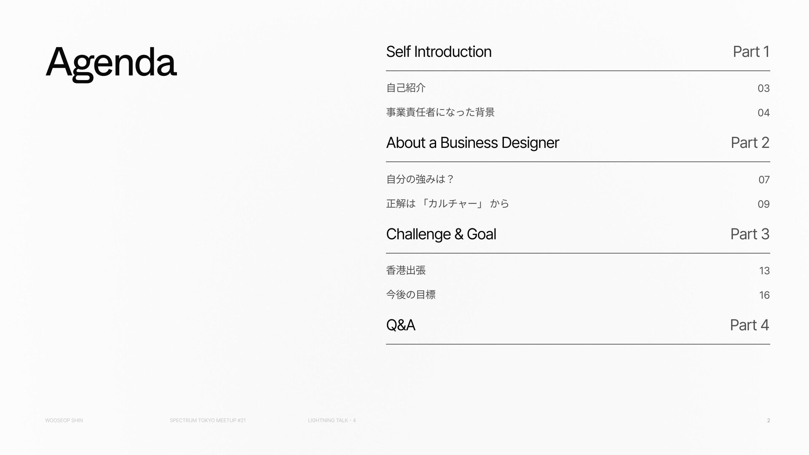Image resolution: width=809 pixels, height=455 pixels.
Task: Open the 事業責任者になった背景 entry
Action: pyautogui.click(x=440, y=112)
